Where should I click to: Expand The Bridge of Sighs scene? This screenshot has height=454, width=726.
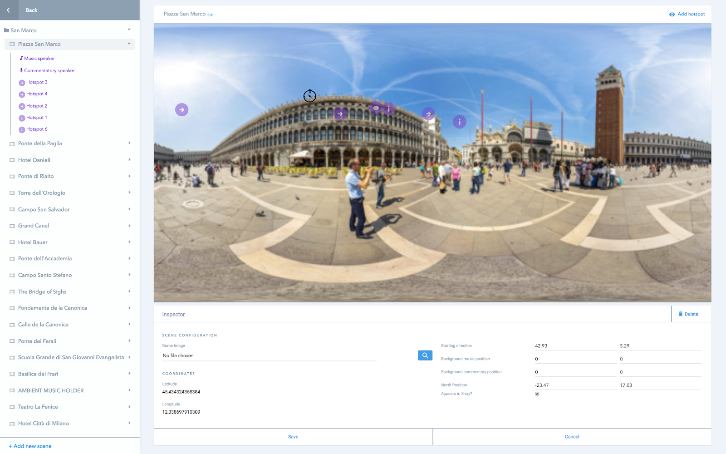point(130,291)
